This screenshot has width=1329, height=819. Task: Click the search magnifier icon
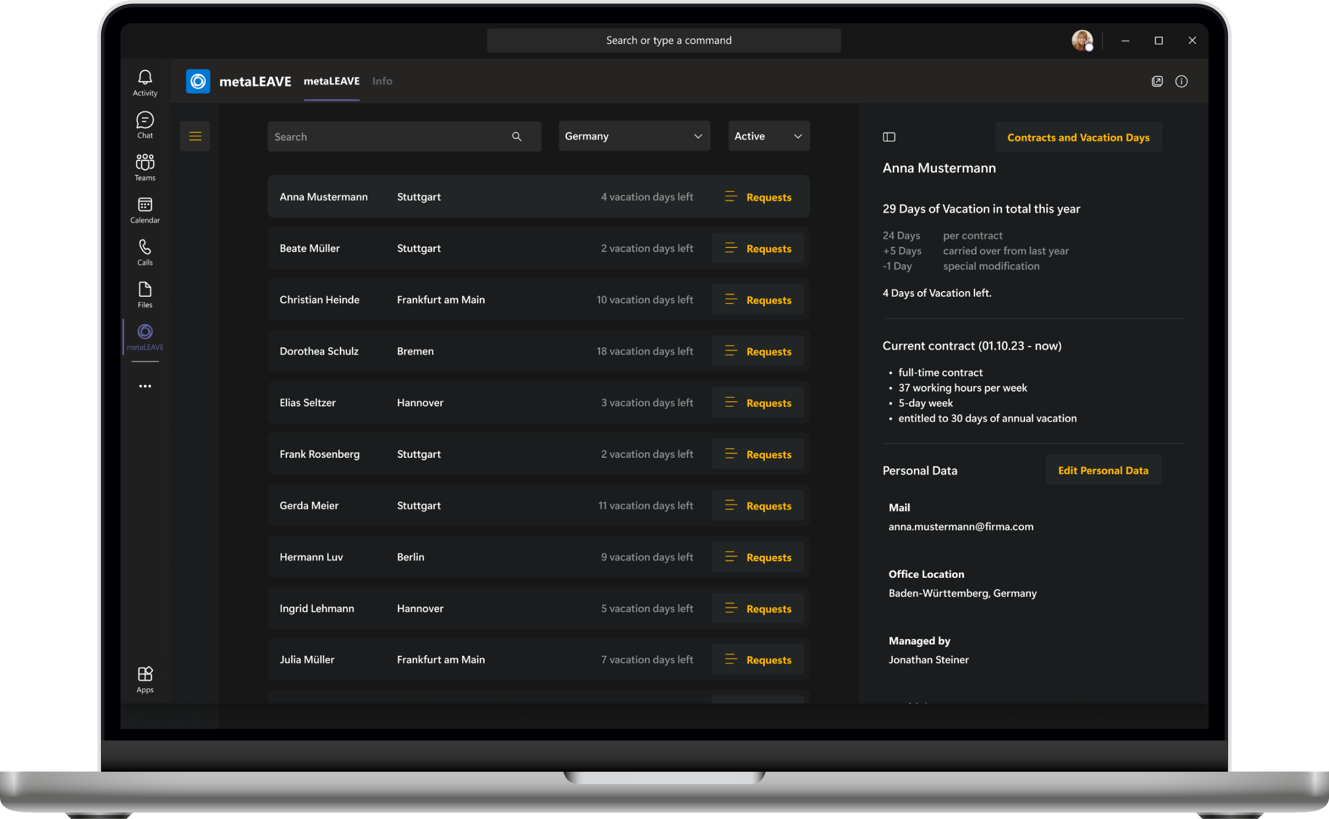click(516, 136)
